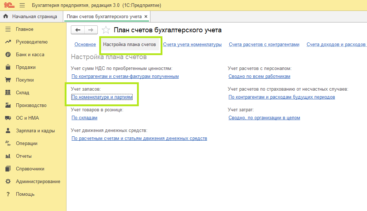Image resolution: width=367 pixels, height=211 pixels.
Task: Click the Продажи bag icon
Action: click(8, 67)
